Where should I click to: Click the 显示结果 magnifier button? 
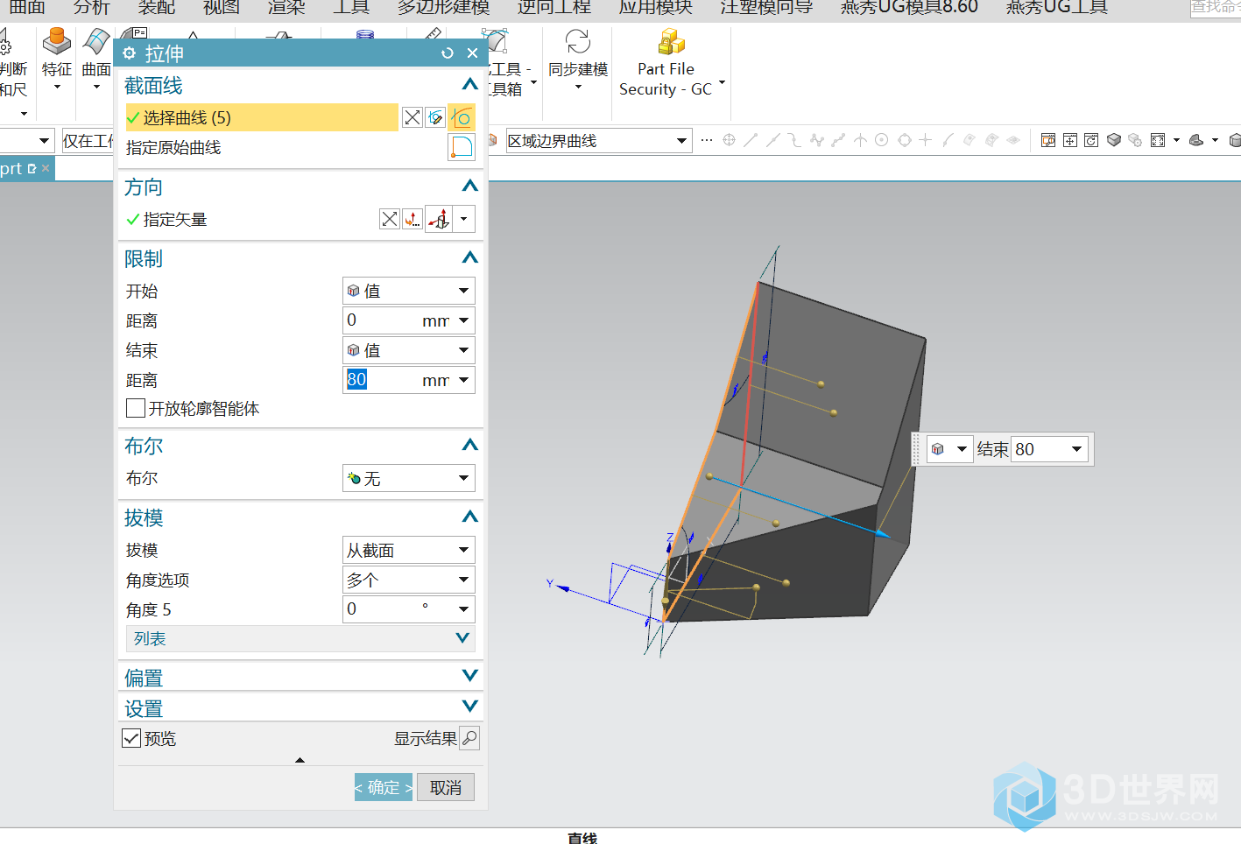[469, 738]
